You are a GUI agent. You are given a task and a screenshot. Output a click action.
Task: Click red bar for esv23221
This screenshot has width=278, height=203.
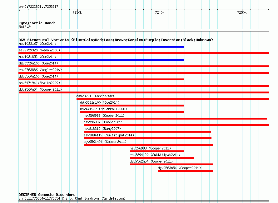[x=173, y=99]
